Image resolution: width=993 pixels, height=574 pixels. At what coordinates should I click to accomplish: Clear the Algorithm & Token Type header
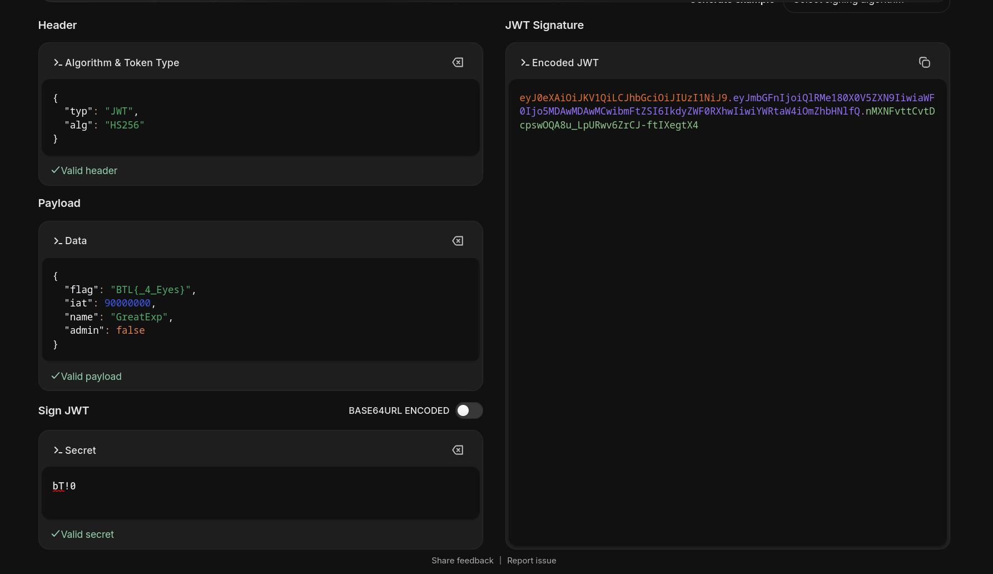[458, 62]
